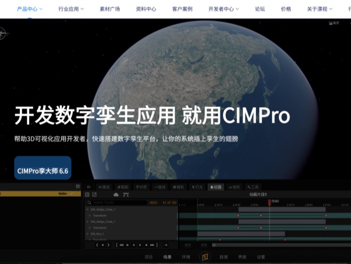
Task: Select the 摆放 editor tab
Action: pos(104,187)
